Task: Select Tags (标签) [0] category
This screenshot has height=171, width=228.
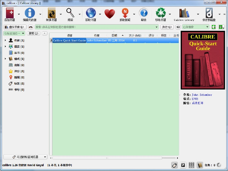Action: click(17, 84)
